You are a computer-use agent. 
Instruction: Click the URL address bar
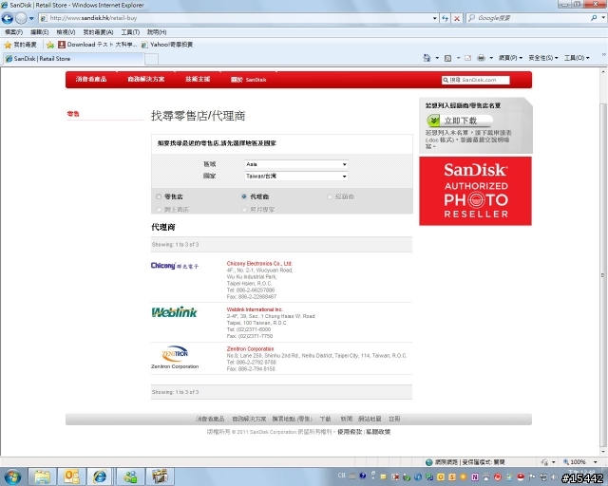(x=237, y=18)
